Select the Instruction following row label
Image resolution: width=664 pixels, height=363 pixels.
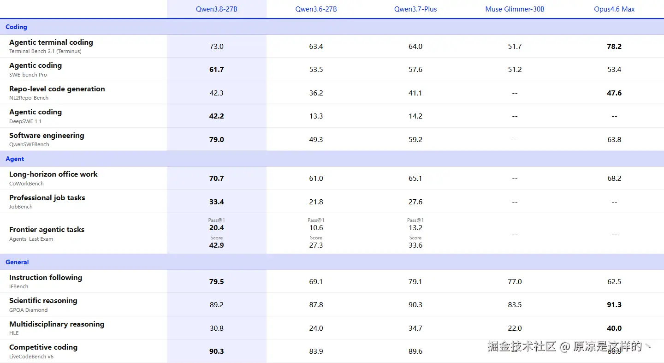[x=46, y=278]
